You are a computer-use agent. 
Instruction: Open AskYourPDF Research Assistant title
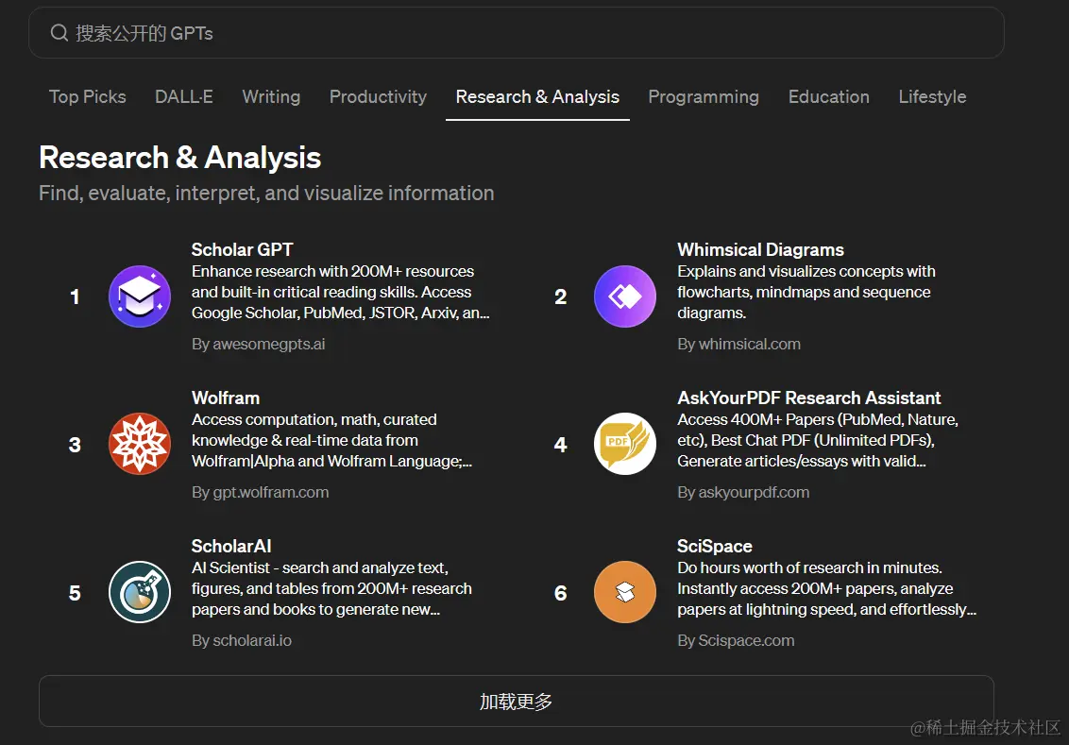(809, 398)
